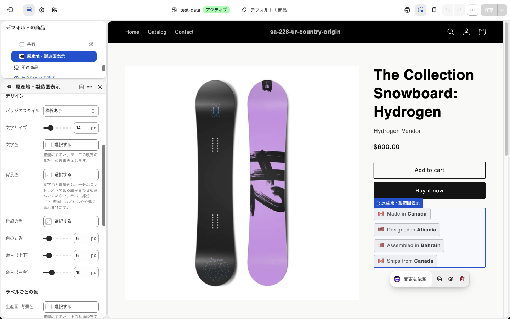Open the apps grid icon in top bar
Image resolution: width=510 pixels, height=319 pixels.
(x=55, y=10)
